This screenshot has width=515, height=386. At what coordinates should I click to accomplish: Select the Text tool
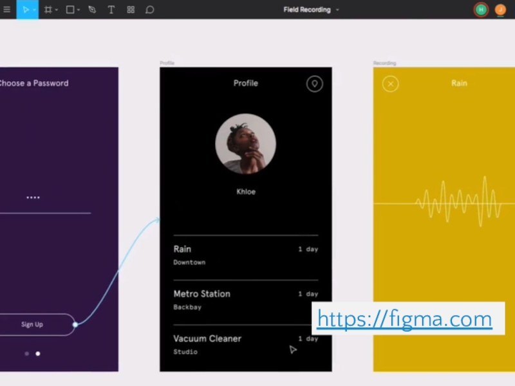tap(111, 10)
